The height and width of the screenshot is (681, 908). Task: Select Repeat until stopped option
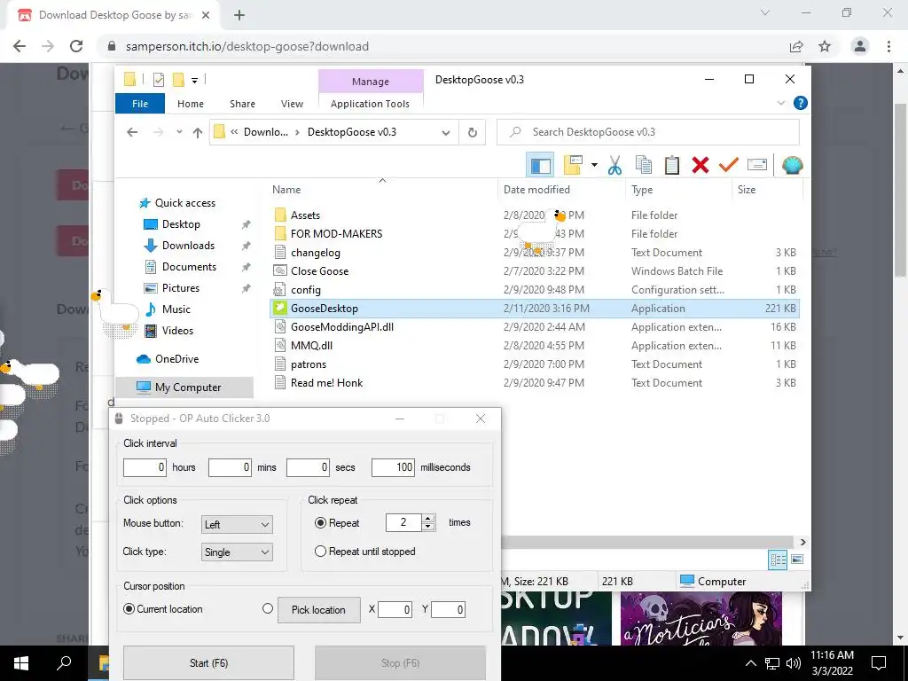[320, 552]
